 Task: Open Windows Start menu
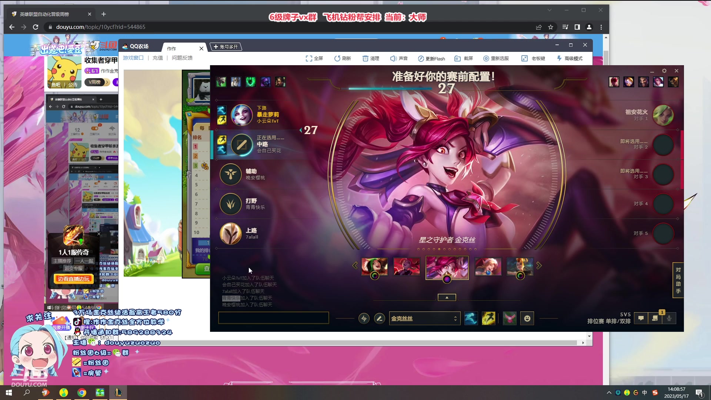(9, 393)
